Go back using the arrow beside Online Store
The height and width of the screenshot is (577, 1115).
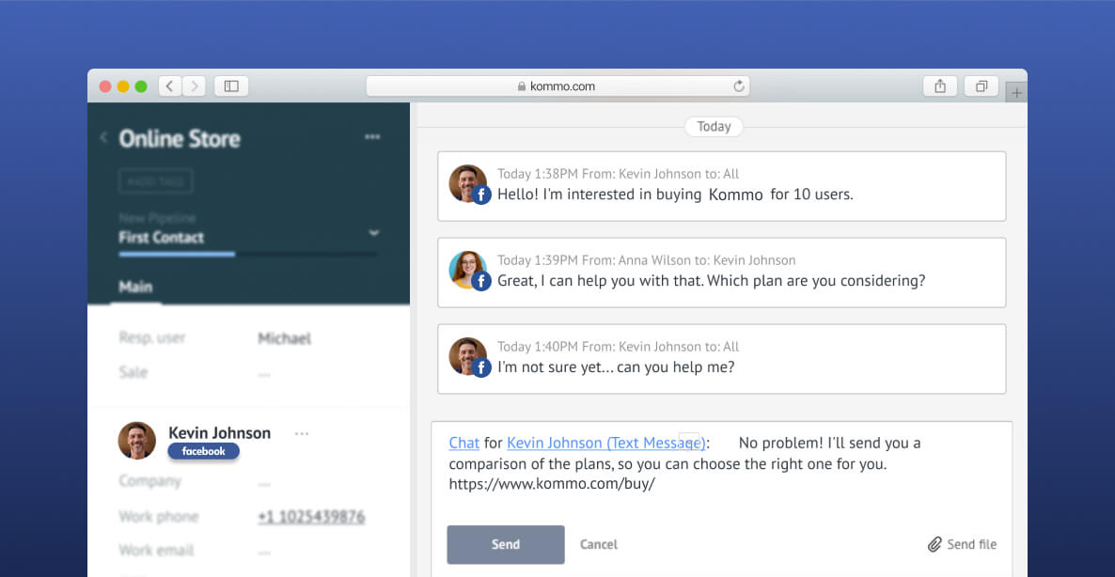[x=103, y=137]
